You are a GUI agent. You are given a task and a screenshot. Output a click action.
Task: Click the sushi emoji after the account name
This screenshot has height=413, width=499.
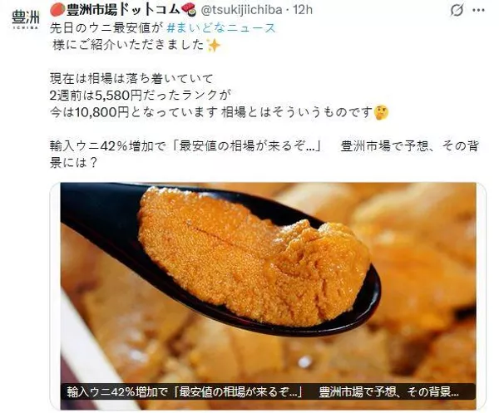[x=188, y=9]
